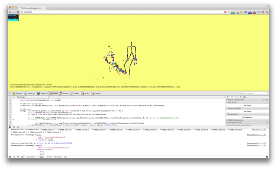Open the Timeline panel
277x169 pixels.
click(64, 93)
